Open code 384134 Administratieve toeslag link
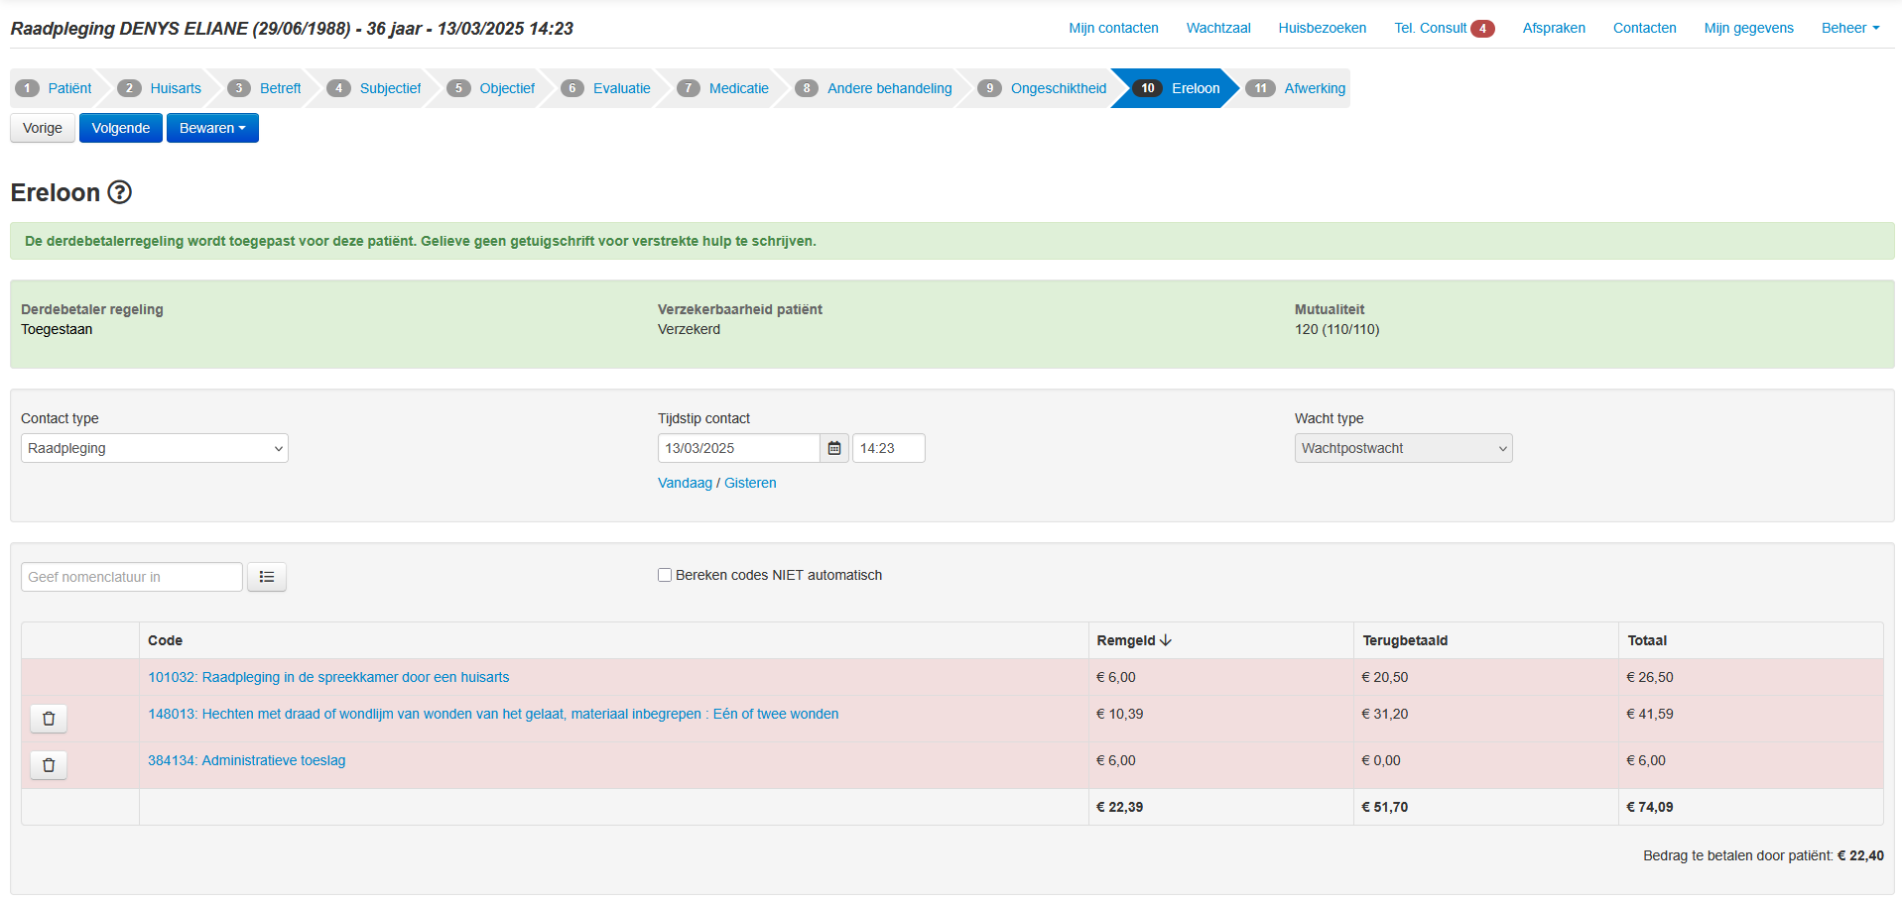This screenshot has height=902, width=1902. click(247, 760)
